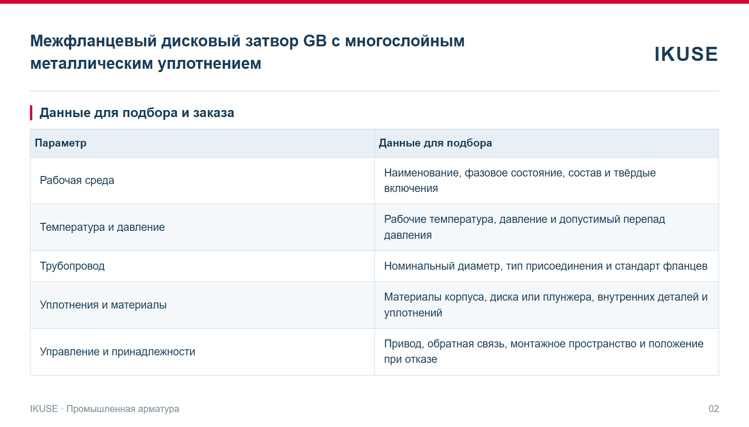
Task: Click the footer text 'IKUSE · Промышленная арматура'
Action: 104,409
